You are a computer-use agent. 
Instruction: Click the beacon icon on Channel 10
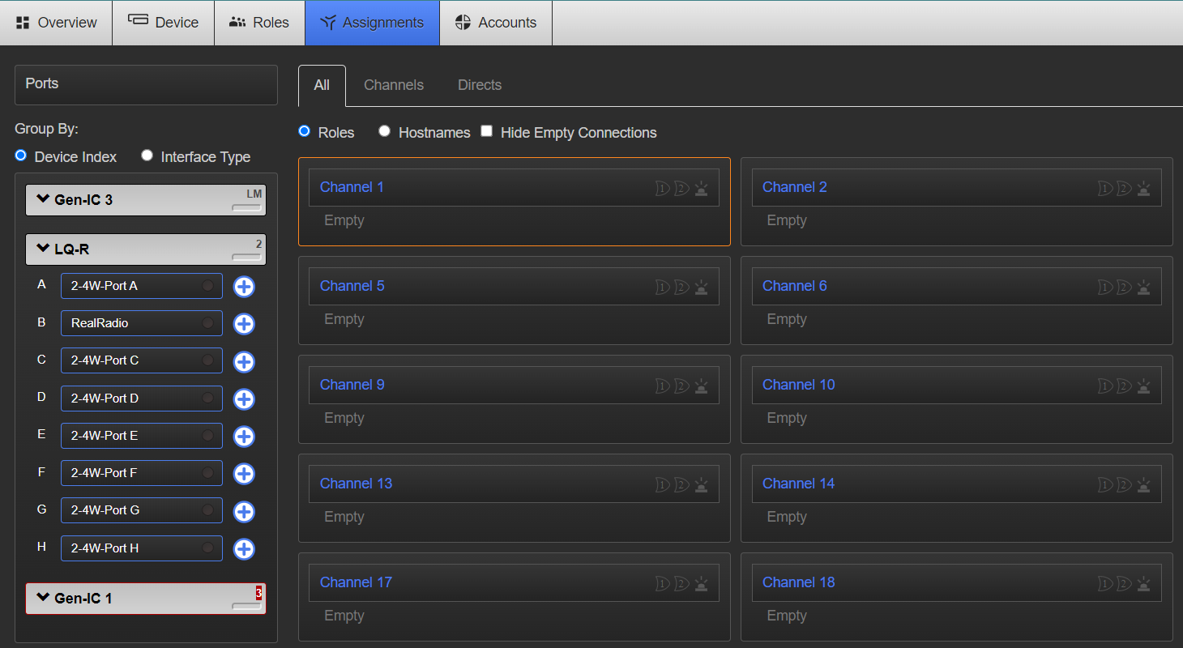pyautogui.click(x=1143, y=386)
